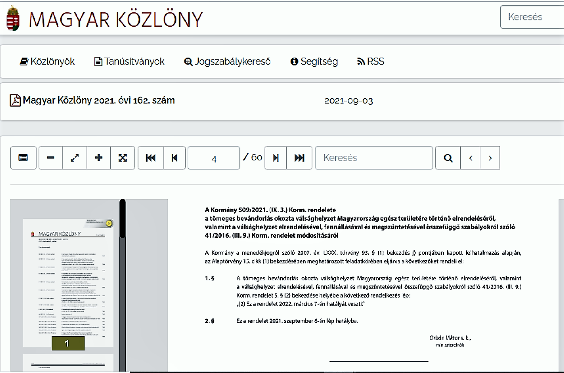This screenshot has width=564, height=373.
Task: Click the Hungarian coat of arms logo
Action: pyautogui.click(x=13, y=18)
